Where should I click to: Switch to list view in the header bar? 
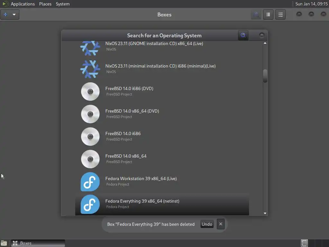pyautogui.click(x=268, y=14)
